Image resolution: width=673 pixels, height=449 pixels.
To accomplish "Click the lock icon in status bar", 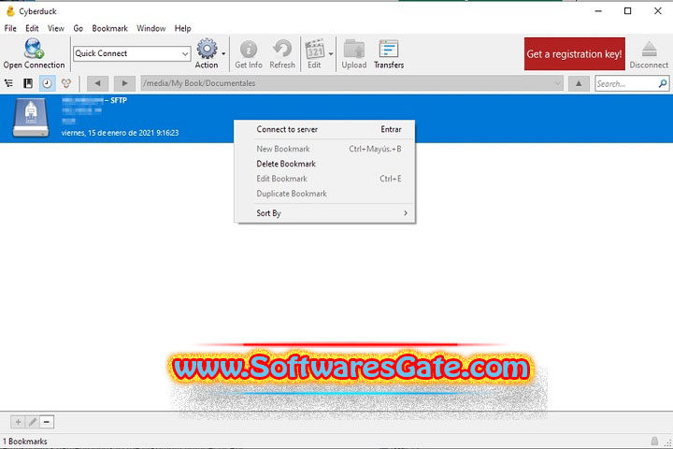I will click(x=654, y=441).
